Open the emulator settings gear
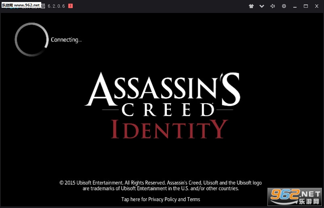Image resolution: width=324 pixels, height=208 pixels. tap(284, 6)
